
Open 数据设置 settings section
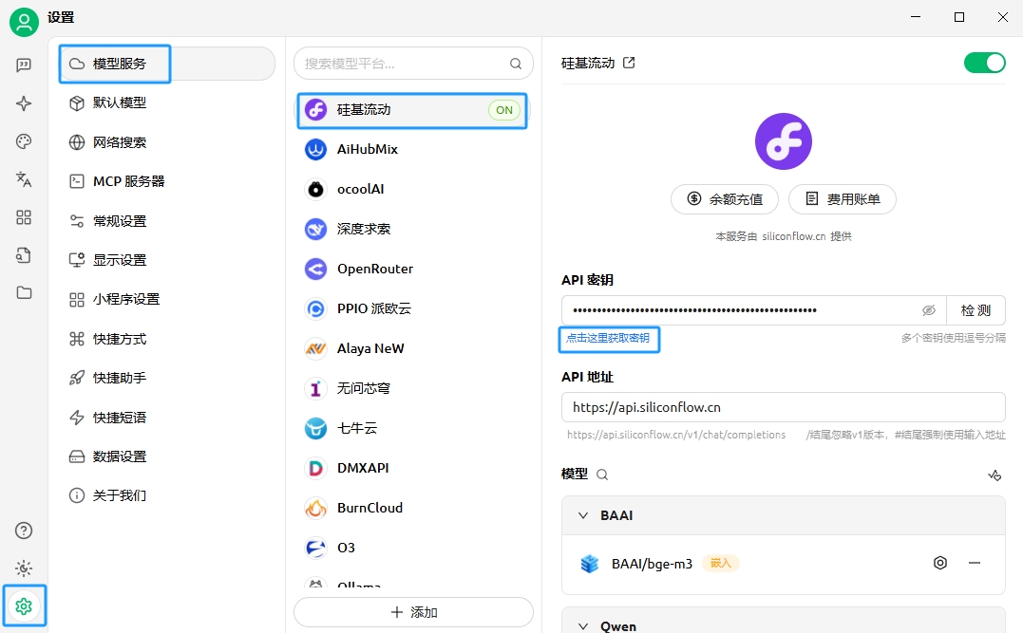[167, 456]
